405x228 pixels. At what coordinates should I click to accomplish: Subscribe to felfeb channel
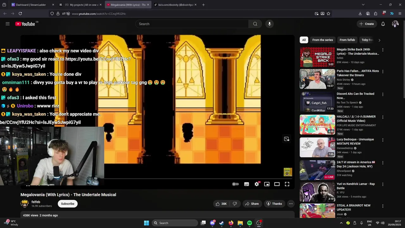pos(67,204)
